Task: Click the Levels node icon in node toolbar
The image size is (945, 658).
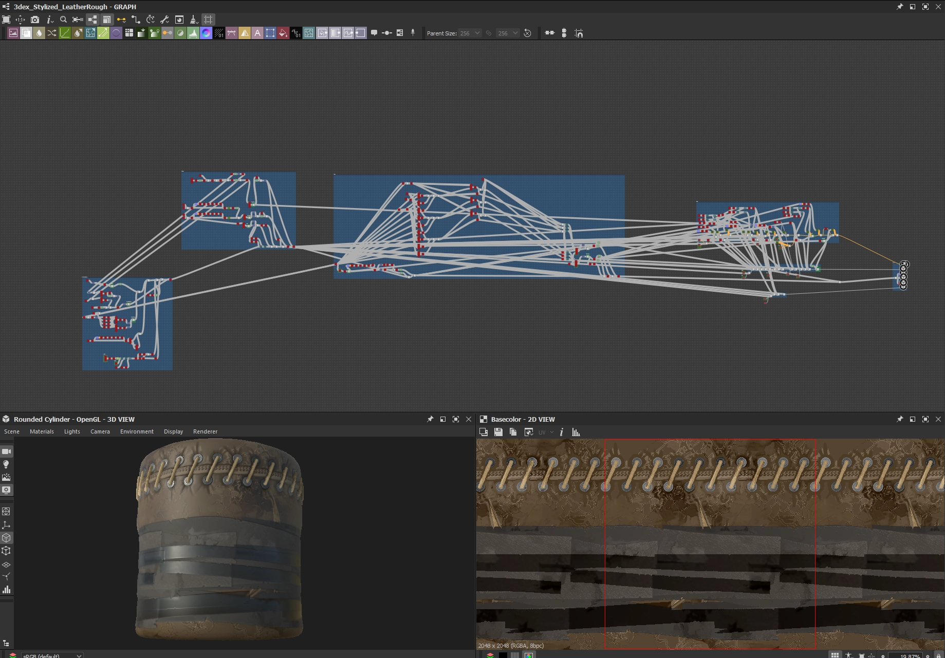Action: pyautogui.click(x=193, y=33)
